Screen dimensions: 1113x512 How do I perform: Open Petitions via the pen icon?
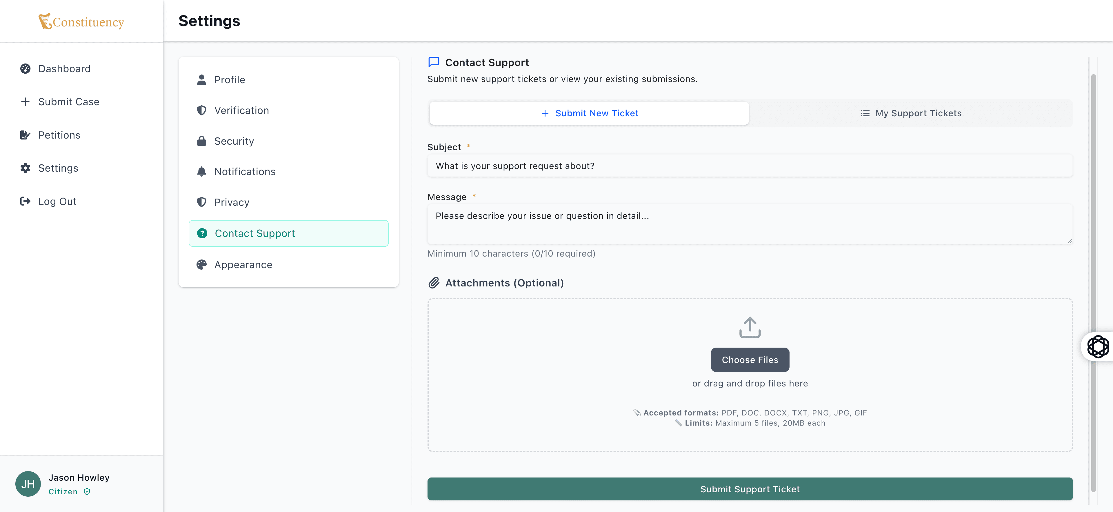click(25, 135)
